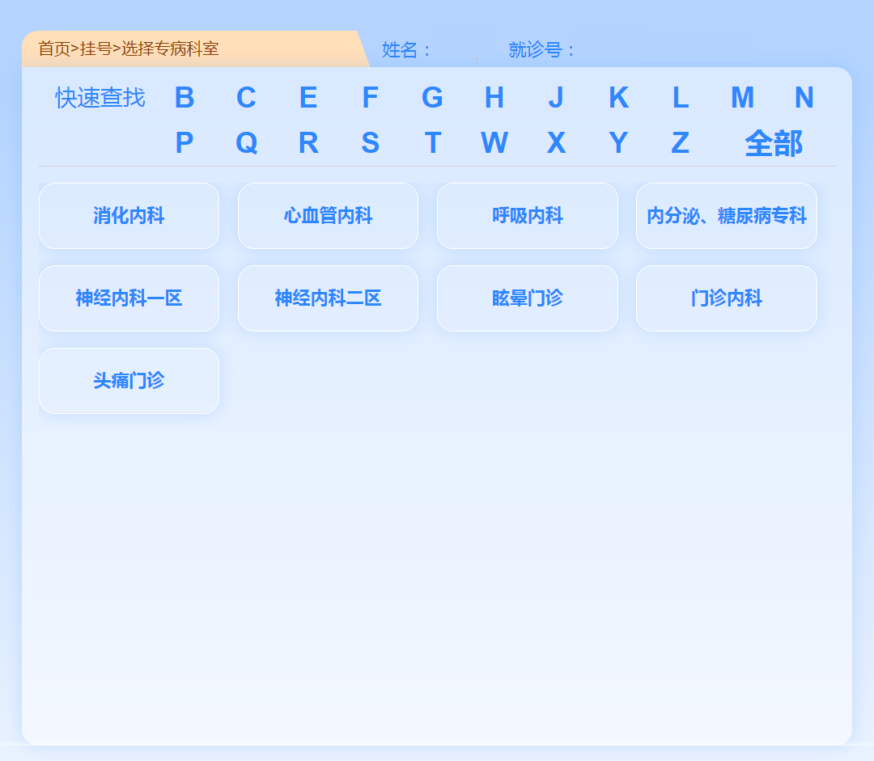Filter departments by letter N
Viewport: 874px width, 761px height.
pyautogui.click(x=804, y=98)
